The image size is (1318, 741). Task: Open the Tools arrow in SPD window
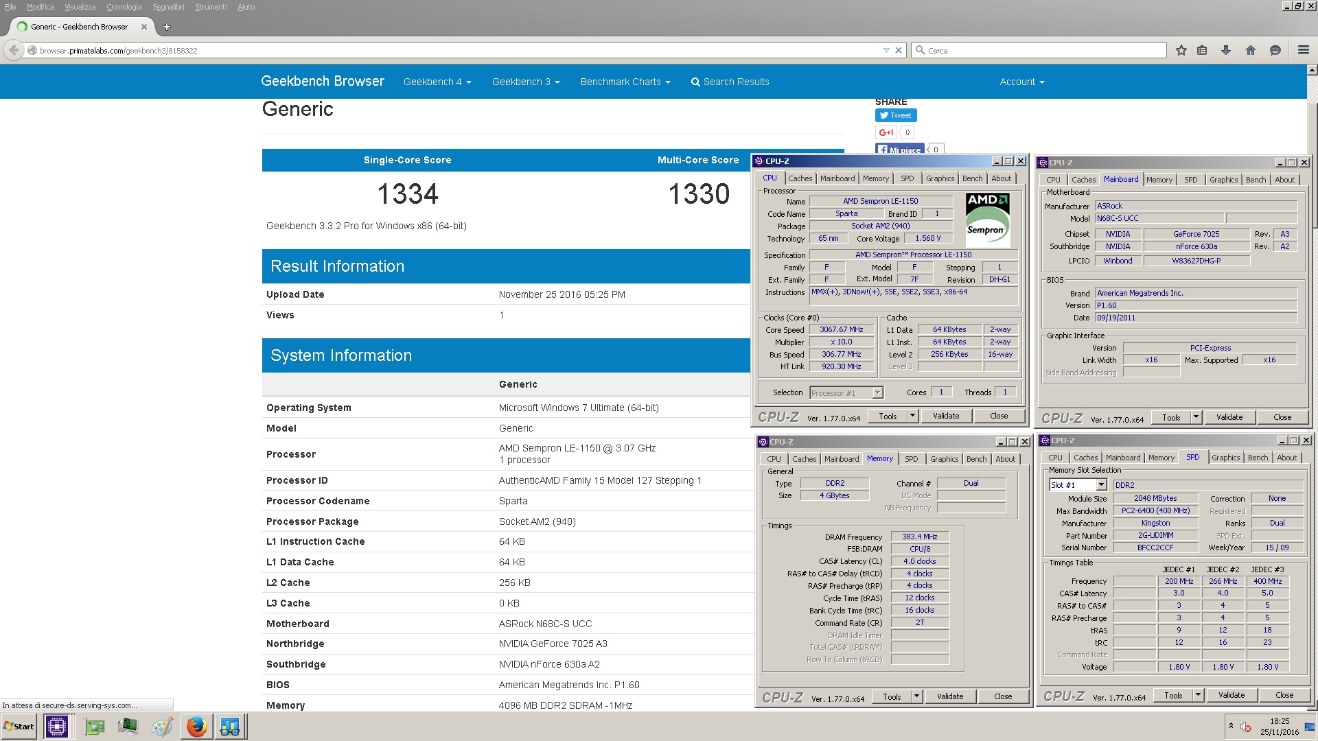click(1198, 695)
